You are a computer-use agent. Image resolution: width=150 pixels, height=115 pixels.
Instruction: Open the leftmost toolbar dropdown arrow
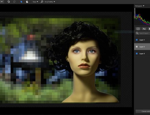click(x=2, y=2)
